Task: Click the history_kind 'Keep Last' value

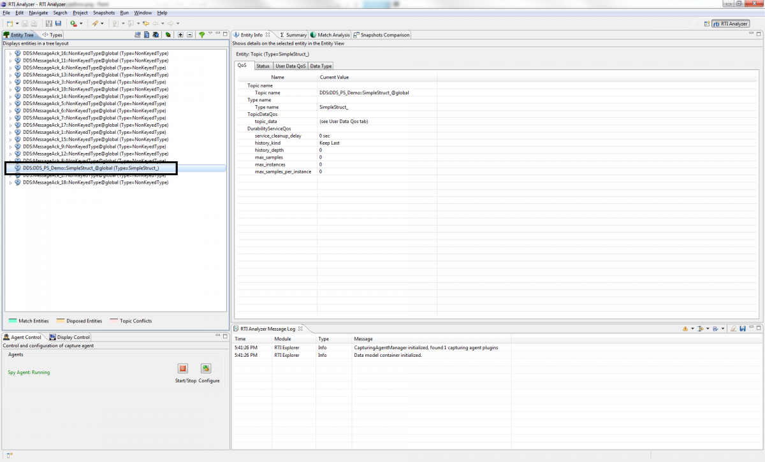Action: tap(330, 143)
